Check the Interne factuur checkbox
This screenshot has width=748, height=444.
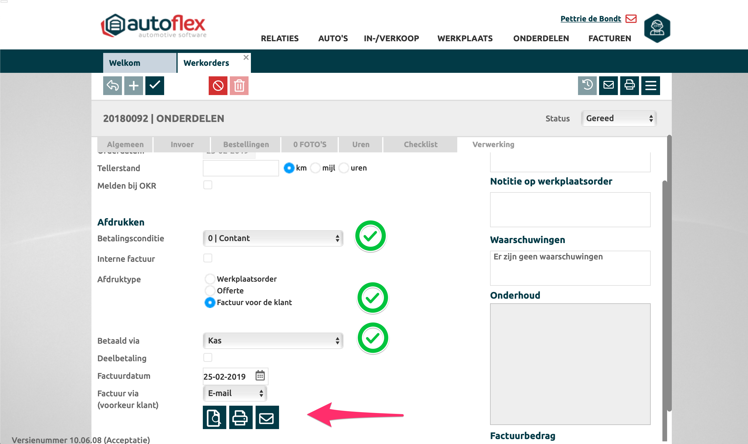click(x=208, y=258)
